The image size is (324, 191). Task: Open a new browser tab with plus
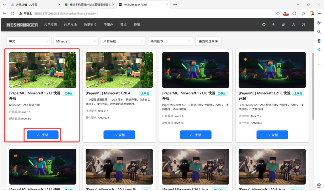(175, 5)
